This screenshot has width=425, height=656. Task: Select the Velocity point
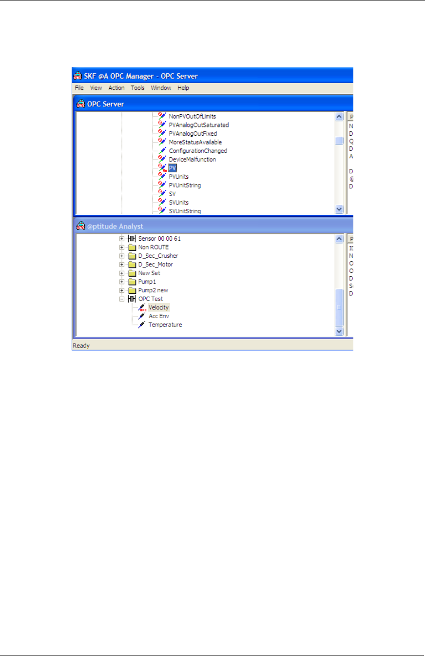click(159, 307)
